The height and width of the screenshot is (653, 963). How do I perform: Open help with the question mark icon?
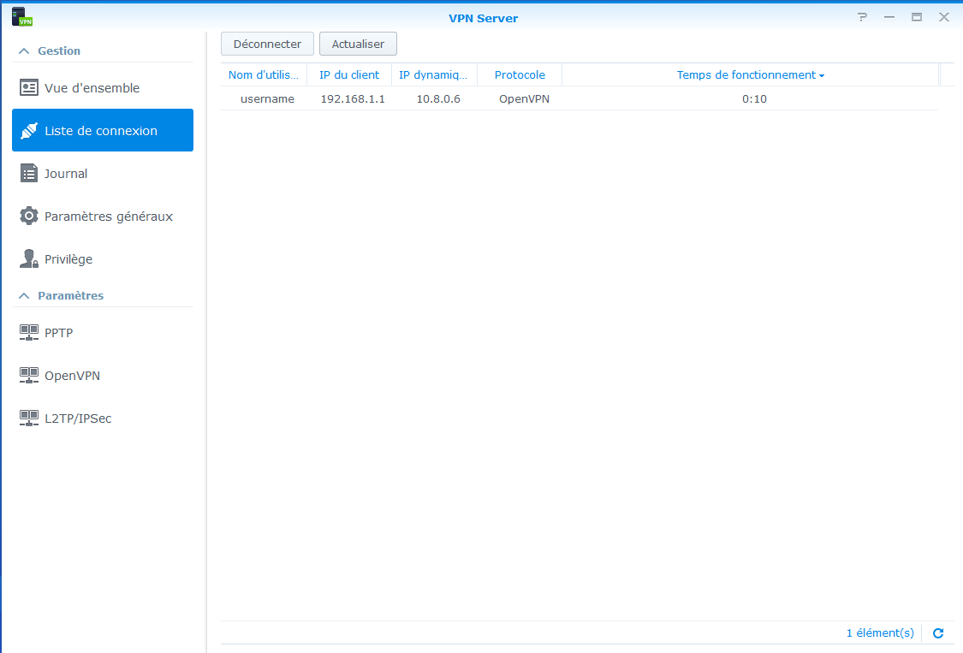tap(862, 18)
